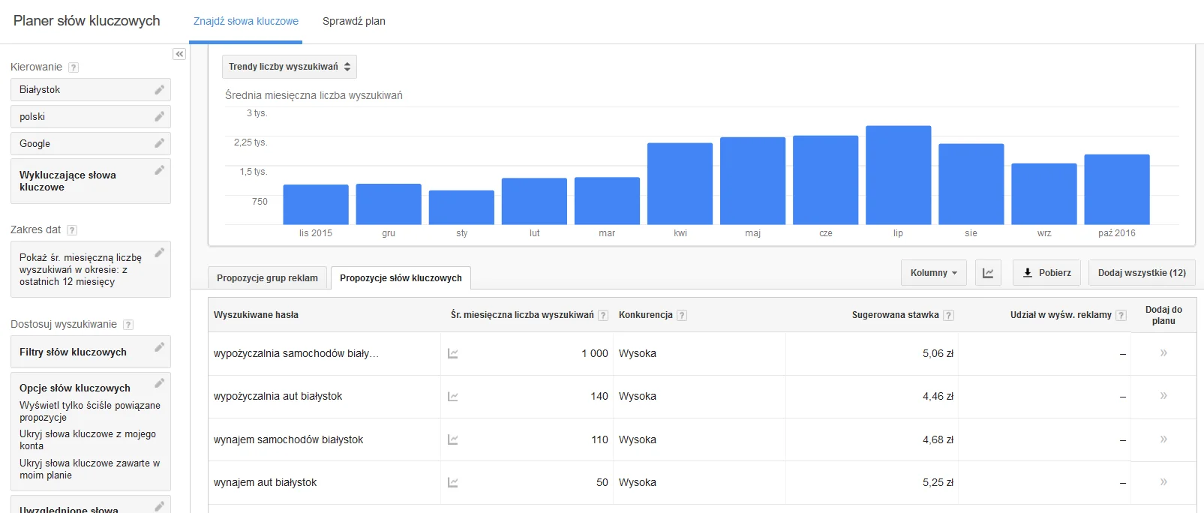Click the Pobierz download button
Screen dimensions: 1204x513
(1047, 273)
